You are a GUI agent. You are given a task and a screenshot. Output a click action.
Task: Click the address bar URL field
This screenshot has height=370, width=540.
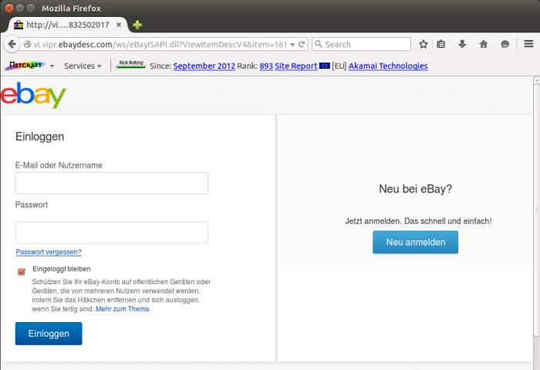(x=160, y=44)
